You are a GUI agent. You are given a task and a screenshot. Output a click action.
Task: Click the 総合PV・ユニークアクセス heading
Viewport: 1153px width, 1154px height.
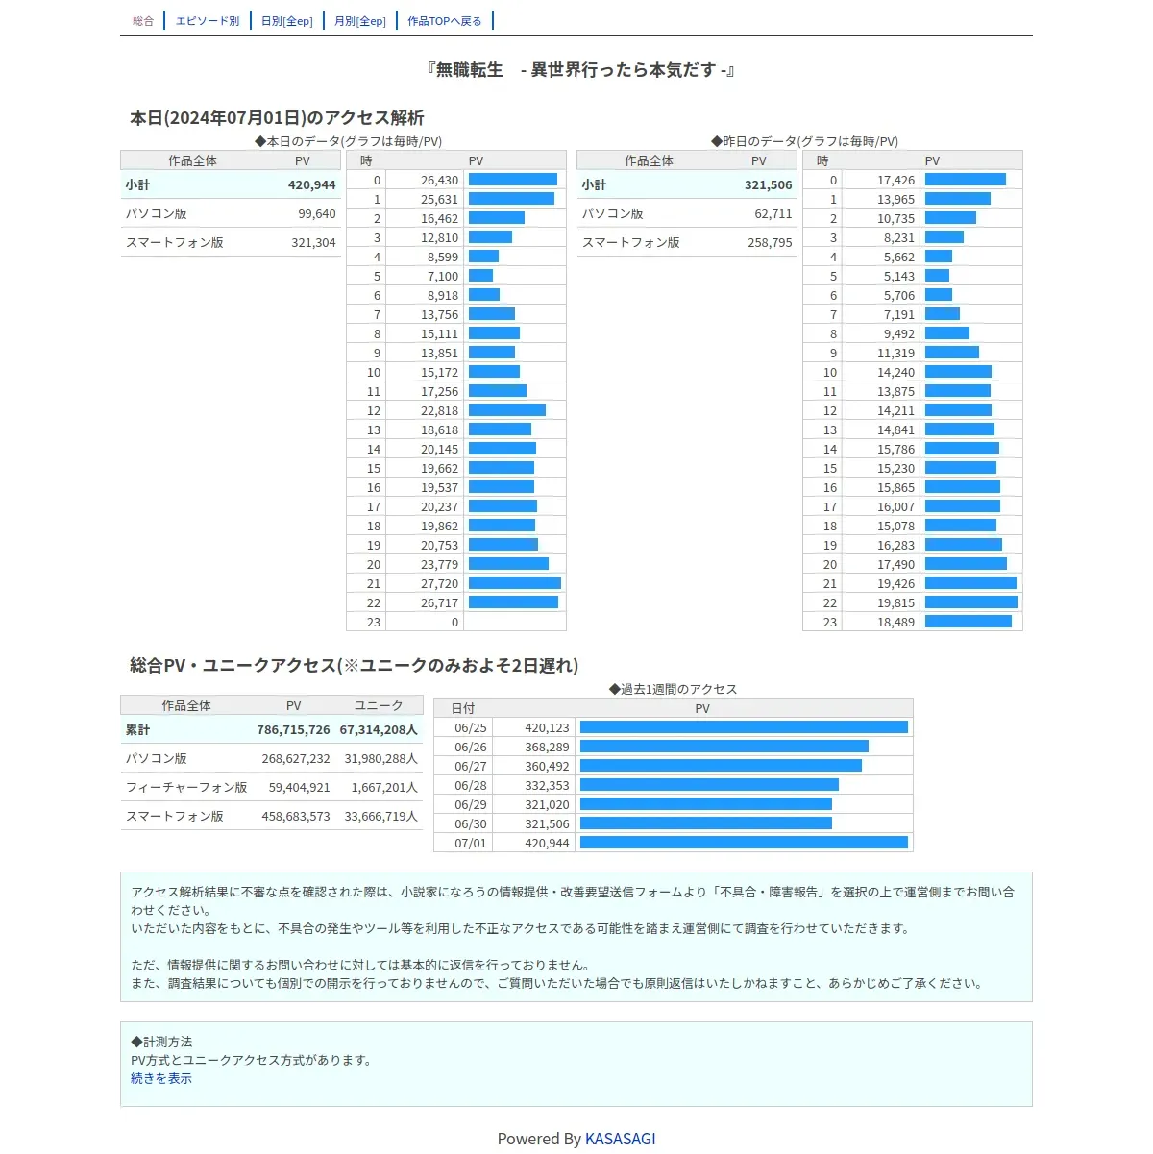tap(355, 665)
